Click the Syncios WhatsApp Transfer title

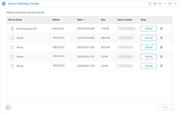coord(24,4)
